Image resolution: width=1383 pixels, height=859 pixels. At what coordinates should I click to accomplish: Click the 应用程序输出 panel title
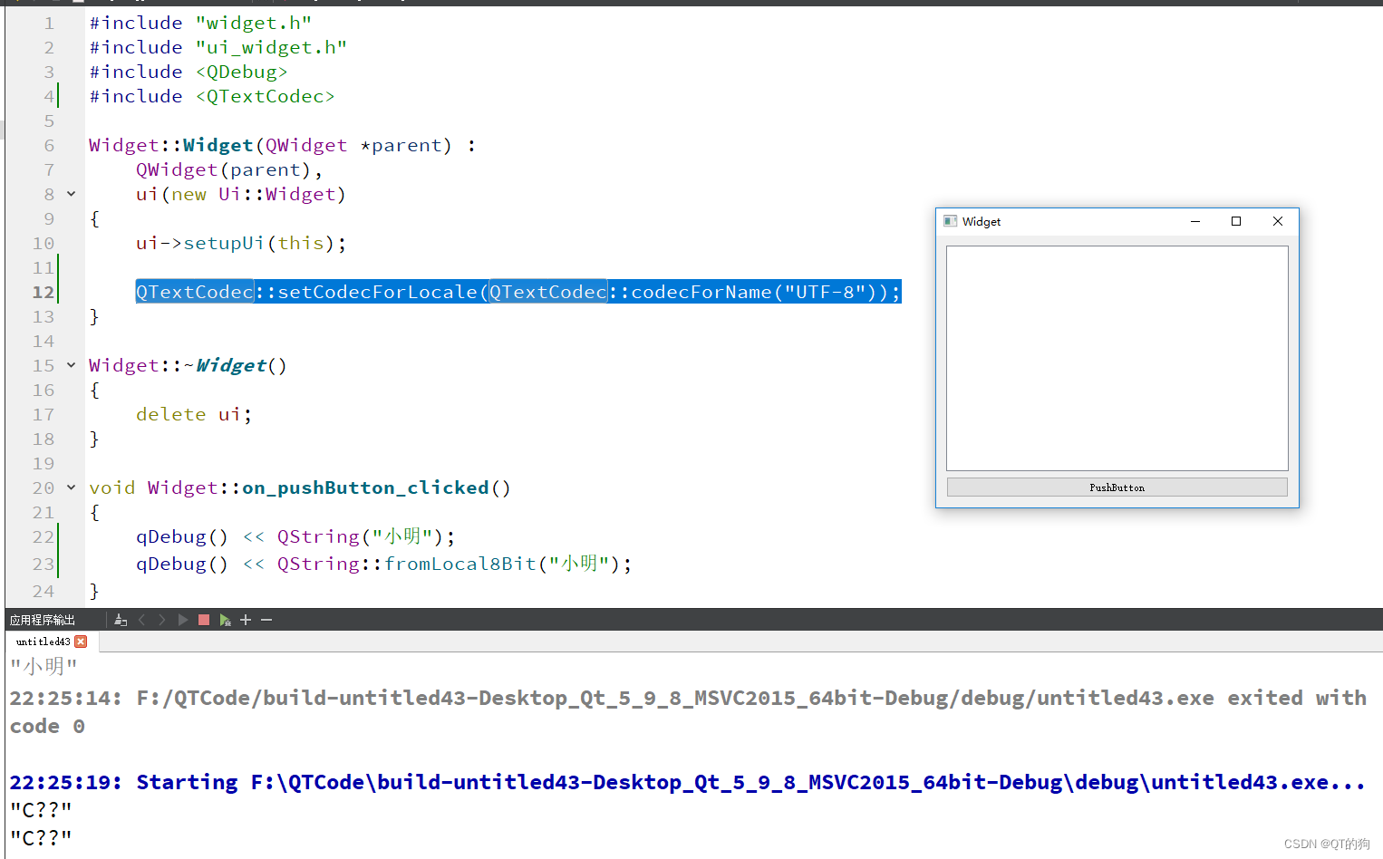[x=43, y=620]
